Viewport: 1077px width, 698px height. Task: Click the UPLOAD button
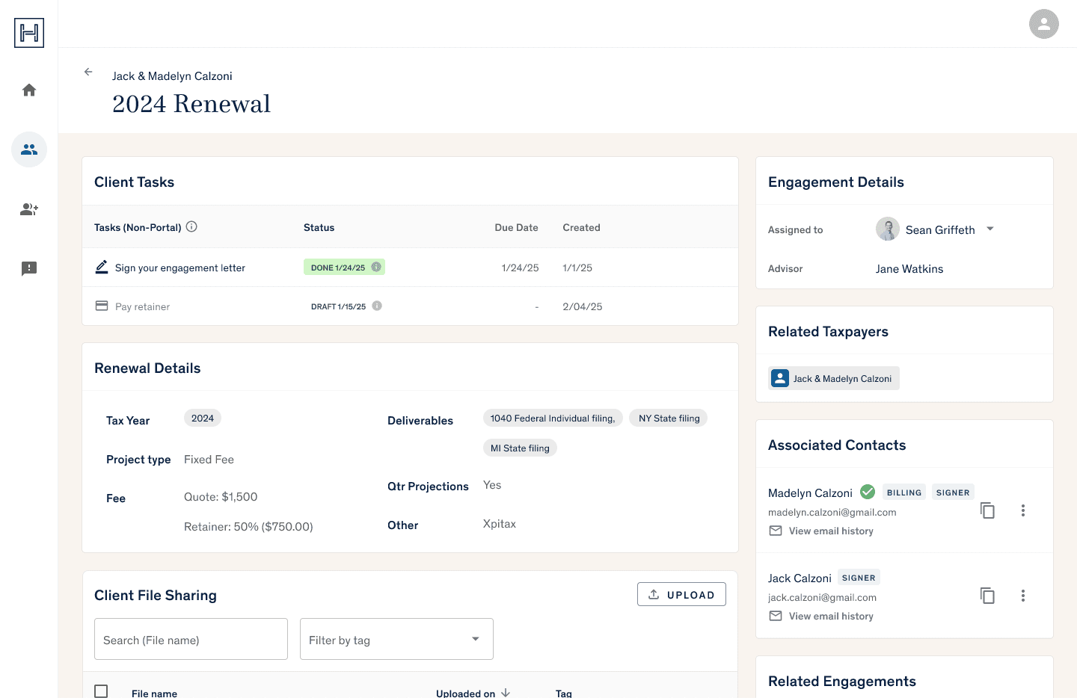pos(681,594)
